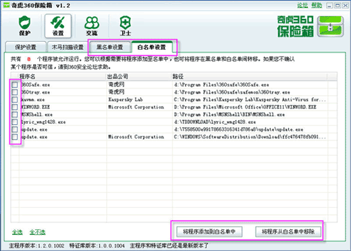
Task: Select the lyric_wmg1428.exe program name
Action: click(43, 122)
